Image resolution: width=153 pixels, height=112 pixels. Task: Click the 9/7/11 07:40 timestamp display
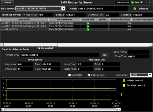click(x=123, y=2)
